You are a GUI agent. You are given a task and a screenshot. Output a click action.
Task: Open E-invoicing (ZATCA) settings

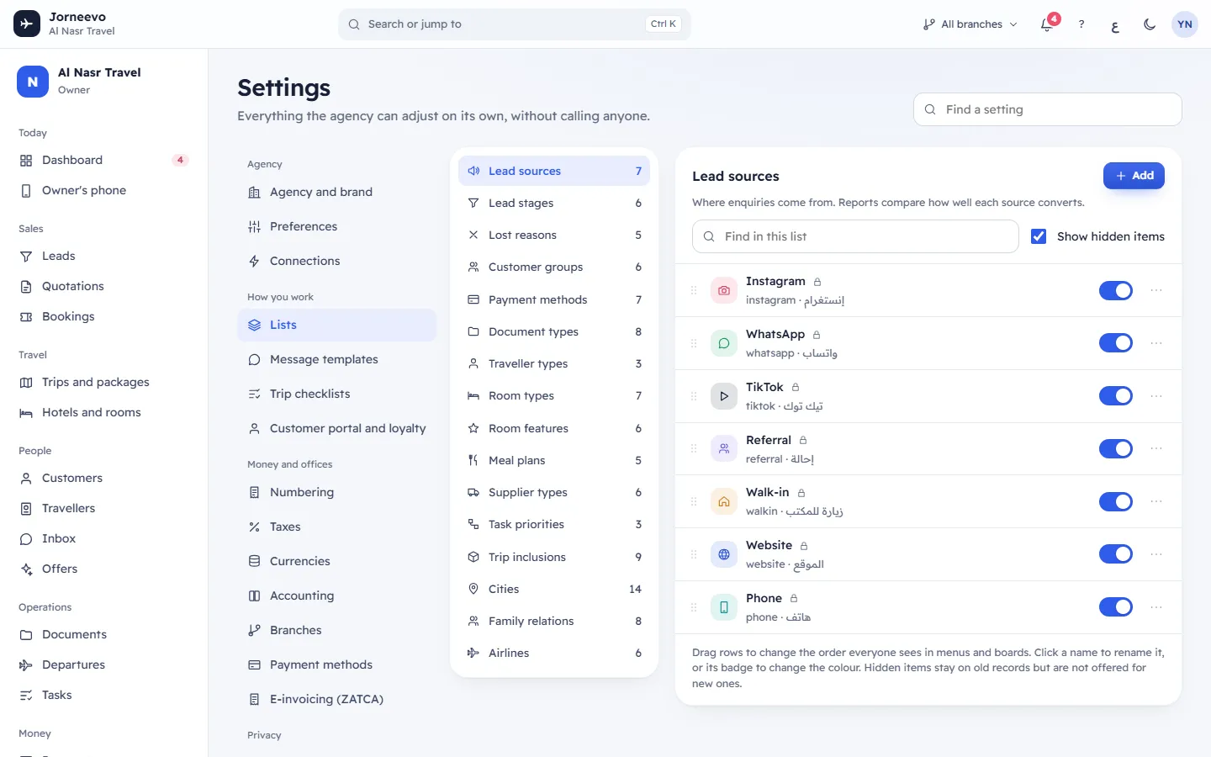click(337, 699)
